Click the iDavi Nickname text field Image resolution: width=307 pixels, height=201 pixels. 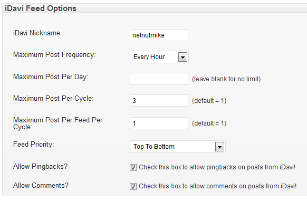(159, 35)
